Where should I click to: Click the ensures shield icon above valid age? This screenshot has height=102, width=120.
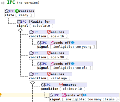[49, 74]
